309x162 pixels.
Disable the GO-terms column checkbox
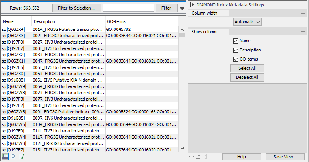[236, 59]
